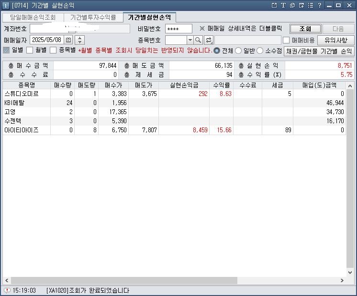This screenshot has width=357, height=296.
Task: Click the pop-out window icon in title bar
Action: tap(274, 5)
